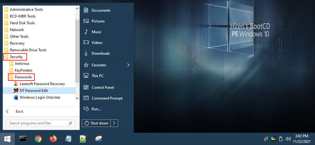Click the magnifier icon in the search box
Viewport: 315px width, 145px height.
click(70, 123)
